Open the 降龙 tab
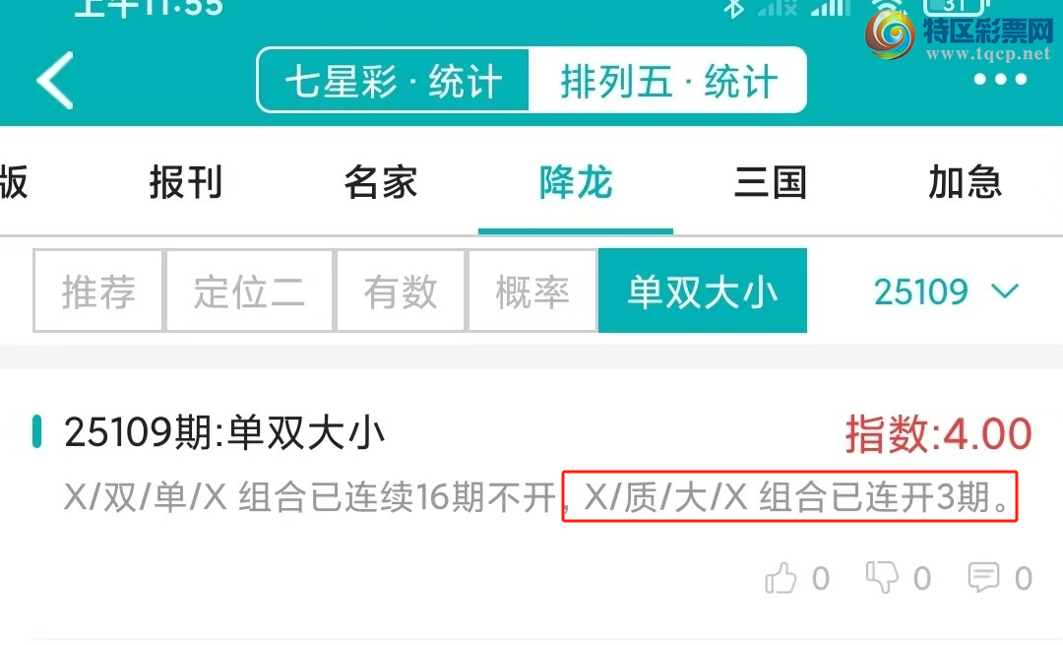This screenshot has height=645, width=1063. click(576, 182)
